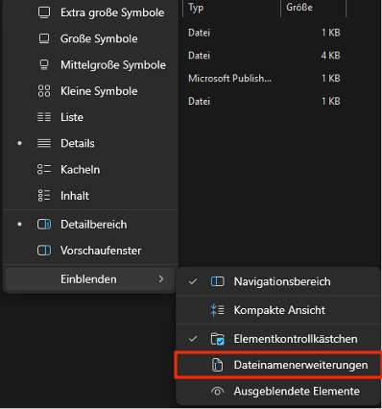The width and height of the screenshot is (382, 409).
Task: Click the Kacheln tiles icon
Action: 44,169
